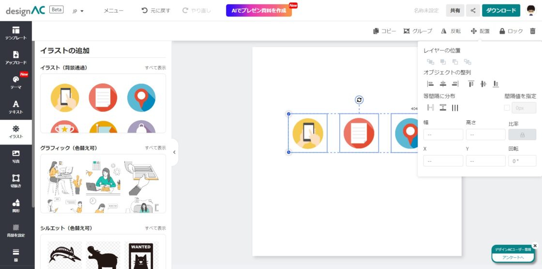Click the share network icon
This screenshot has height=269, width=542.
coord(473,11)
